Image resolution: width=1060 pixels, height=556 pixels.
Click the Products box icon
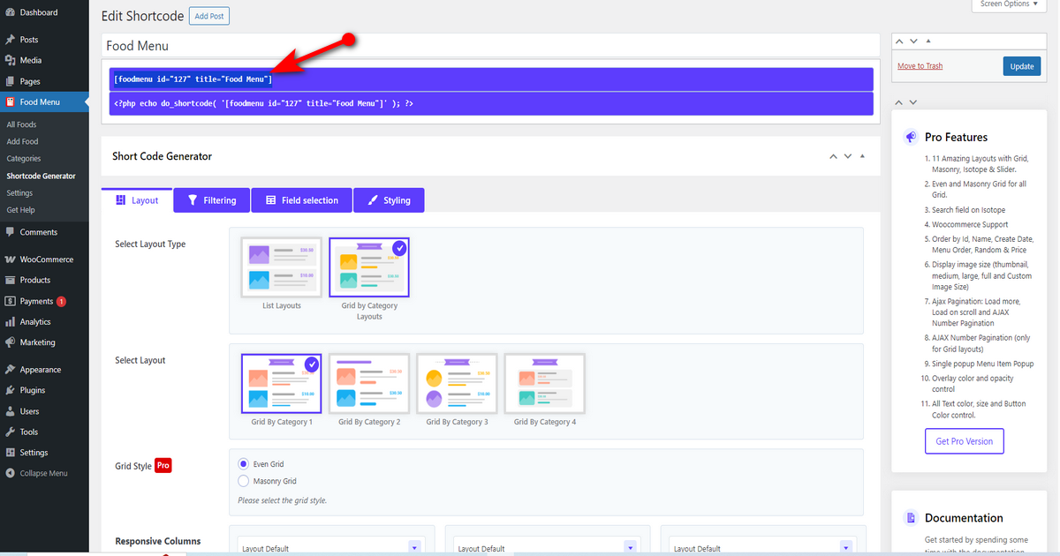pos(10,280)
